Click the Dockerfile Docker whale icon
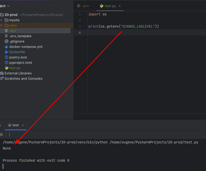 click(x=7, y=52)
